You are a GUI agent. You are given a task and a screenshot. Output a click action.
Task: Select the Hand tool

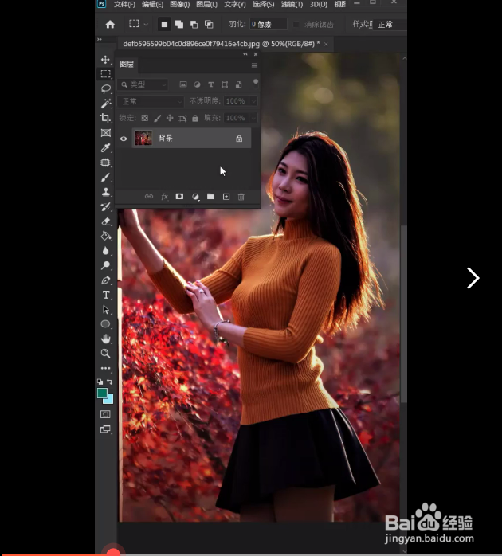coord(105,339)
